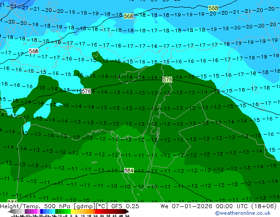
Task: Pick the magenta swatch on the scale
Action: point(35,211)
